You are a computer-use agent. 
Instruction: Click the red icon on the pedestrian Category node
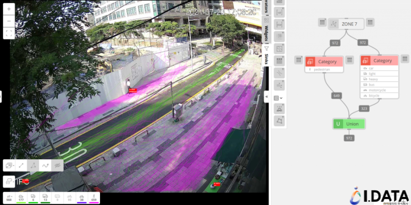pyautogui.click(x=310, y=61)
